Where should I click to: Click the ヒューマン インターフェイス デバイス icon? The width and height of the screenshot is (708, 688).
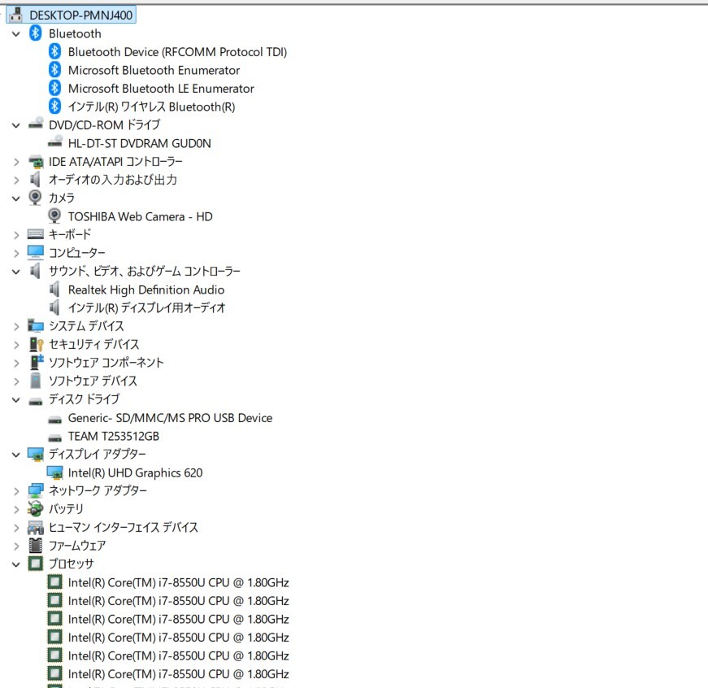36,527
